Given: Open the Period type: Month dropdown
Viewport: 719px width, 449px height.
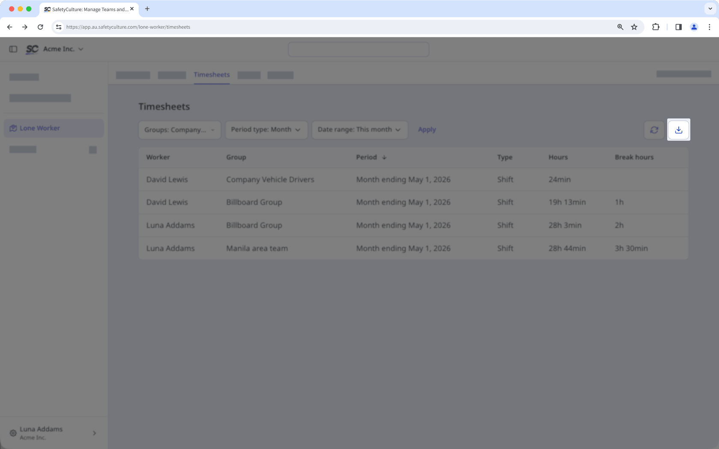Looking at the screenshot, I should (266, 130).
